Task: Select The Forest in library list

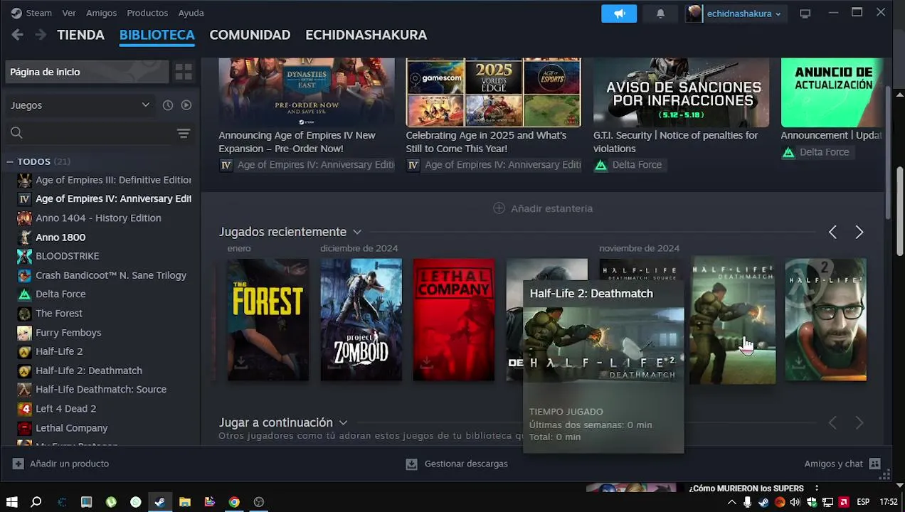Action: 59,314
